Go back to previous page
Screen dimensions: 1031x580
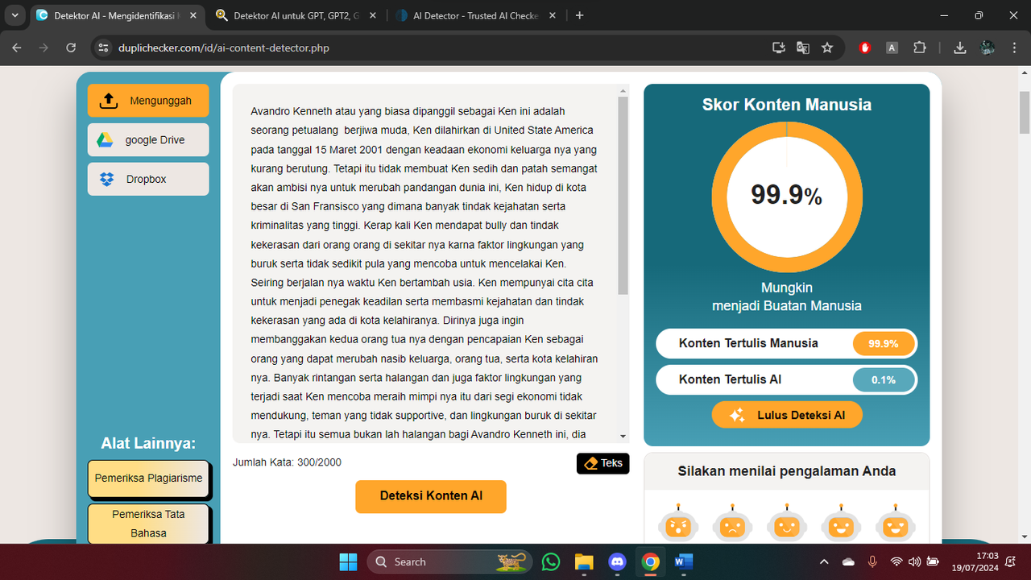17,48
